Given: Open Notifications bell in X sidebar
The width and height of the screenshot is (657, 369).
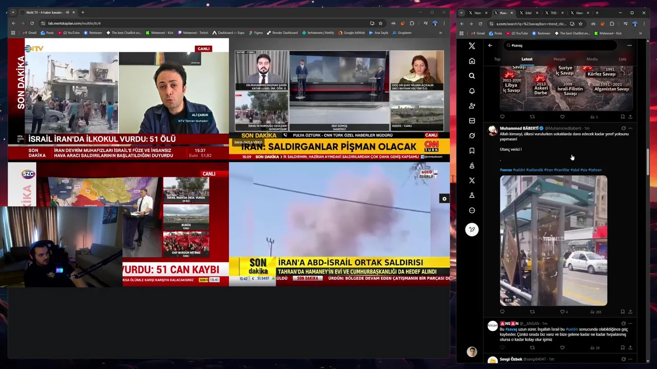Looking at the screenshot, I should (x=472, y=91).
